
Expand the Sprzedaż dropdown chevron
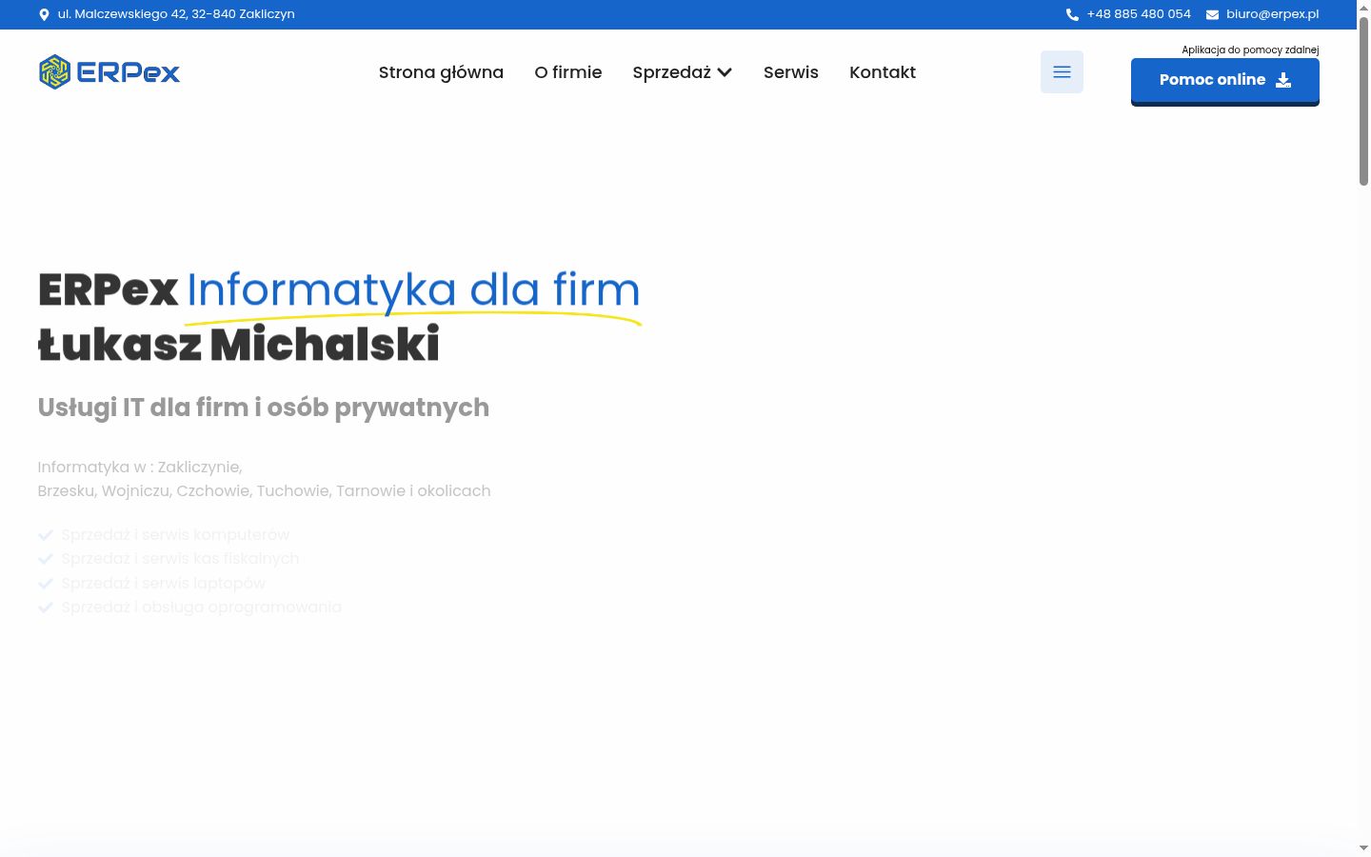pos(725,72)
